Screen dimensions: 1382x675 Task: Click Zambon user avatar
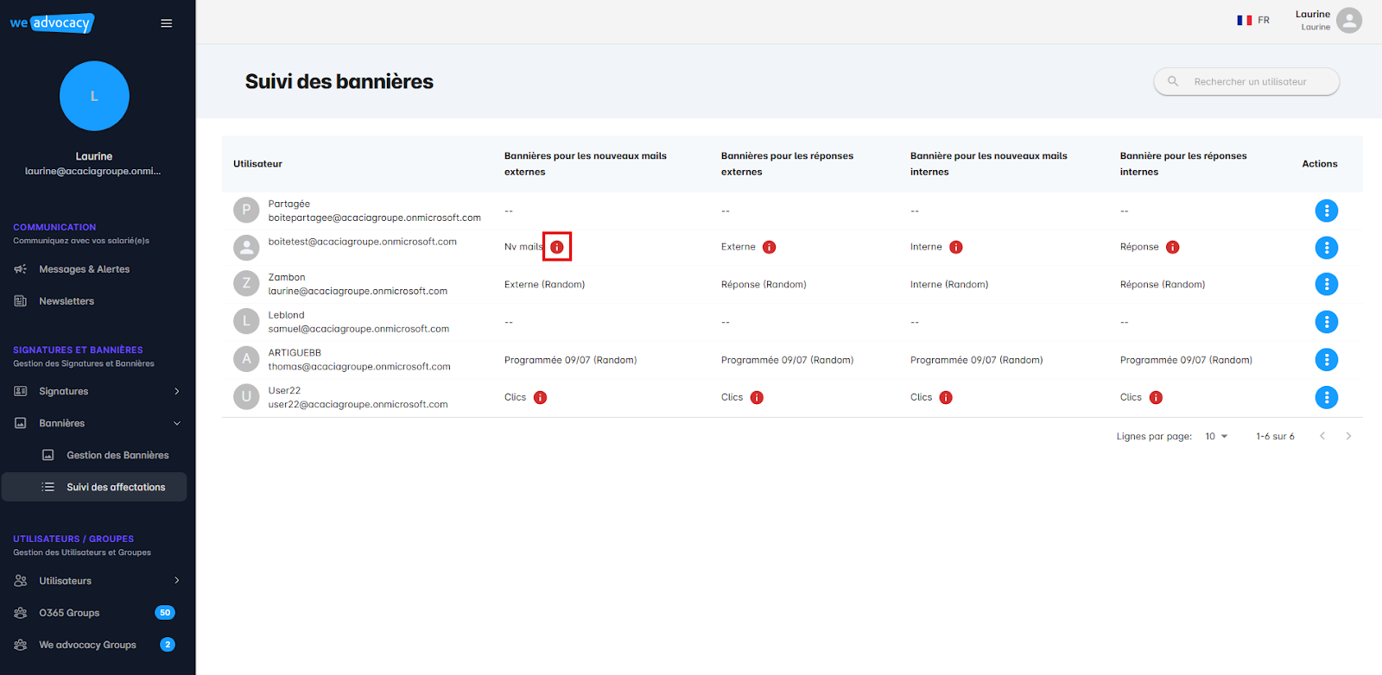(246, 283)
